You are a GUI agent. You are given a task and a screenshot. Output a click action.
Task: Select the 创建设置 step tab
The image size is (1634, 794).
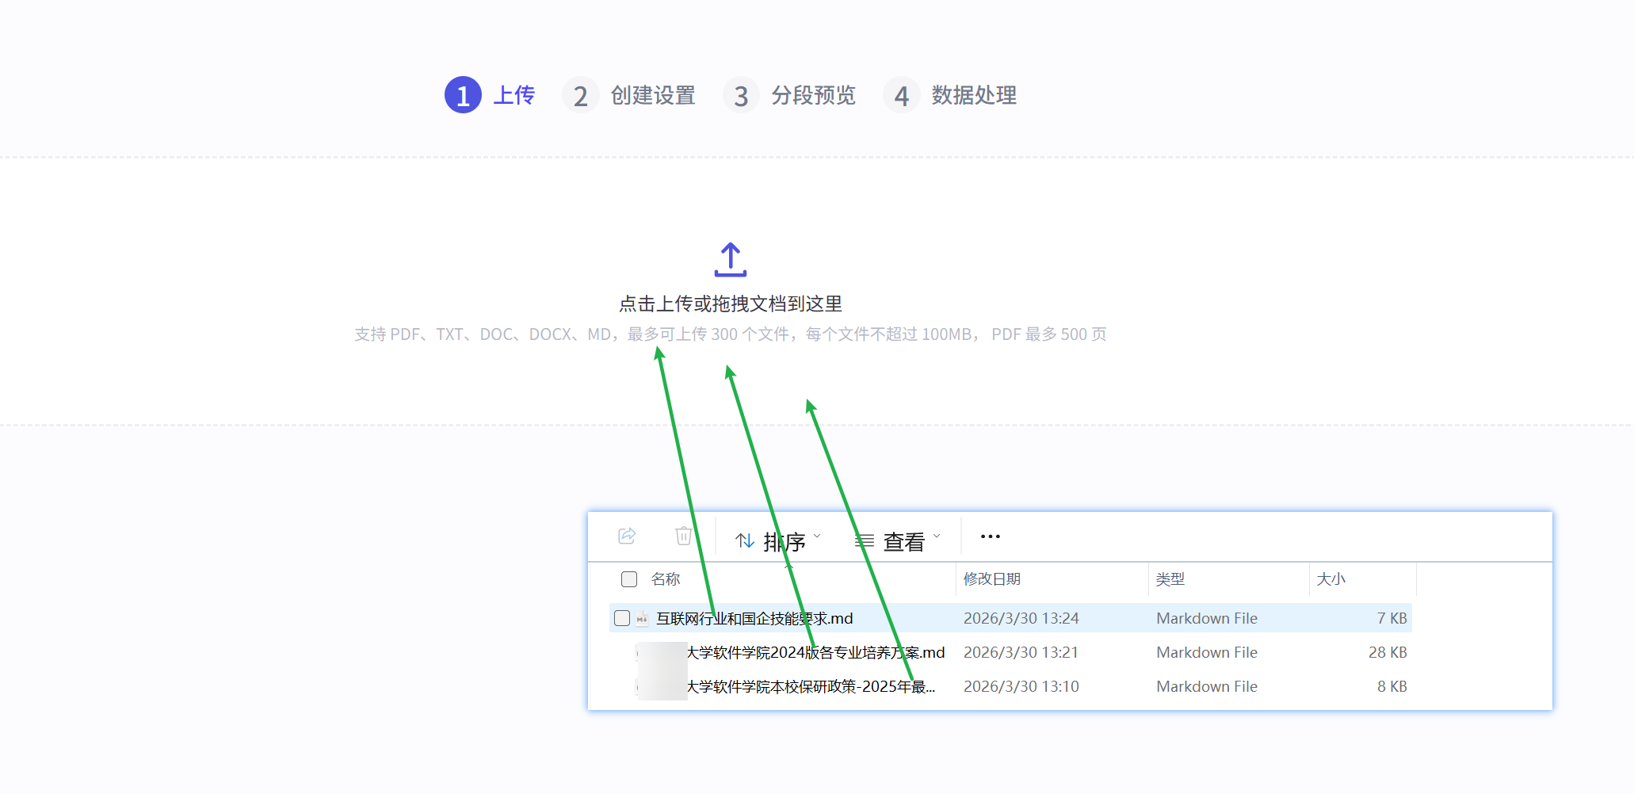coord(652,96)
